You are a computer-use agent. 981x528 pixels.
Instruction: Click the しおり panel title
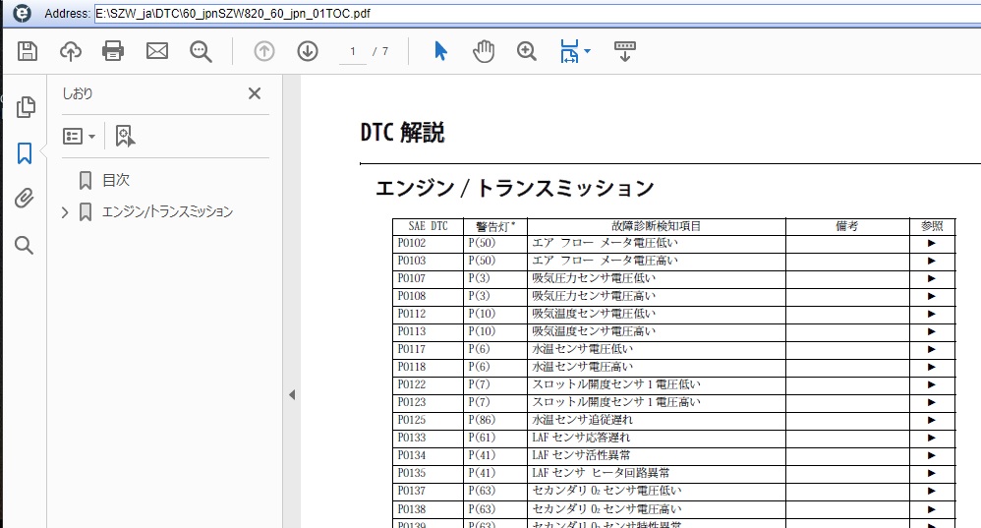(77, 93)
